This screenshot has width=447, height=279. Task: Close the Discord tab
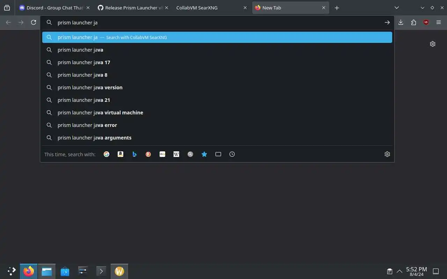click(x=88, y=8)
